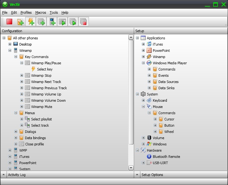The image size is (228, 185).
Task: Click the Windows Media Player icon
Action: (x=149, y=63)
